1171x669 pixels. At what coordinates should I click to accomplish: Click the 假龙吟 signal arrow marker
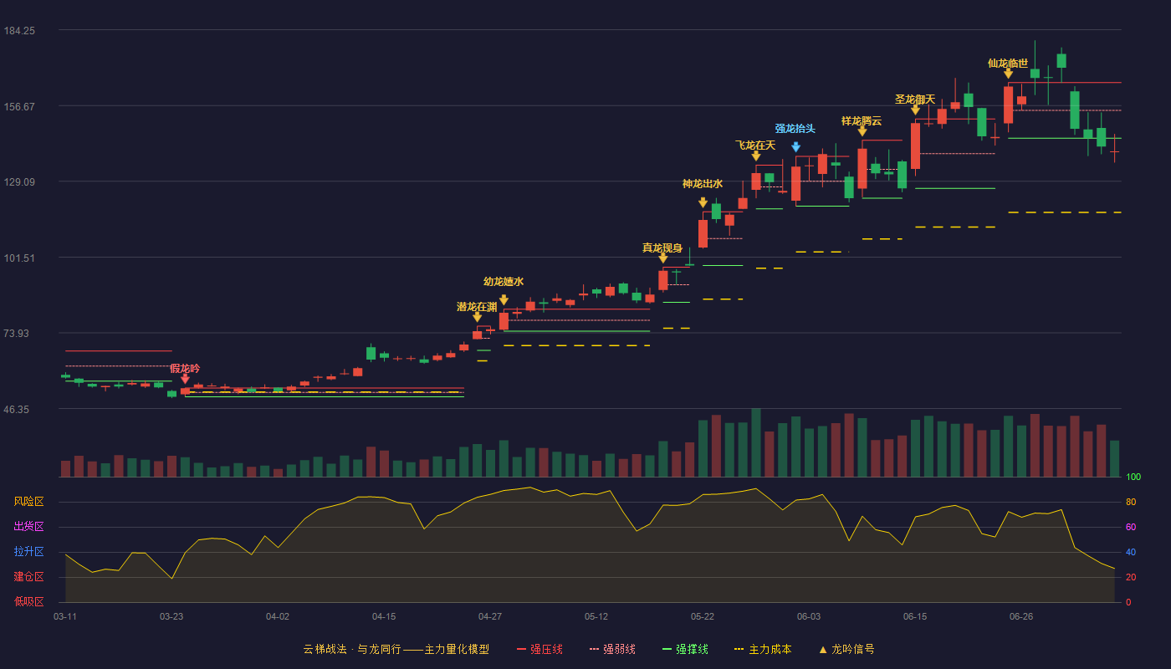185,379
